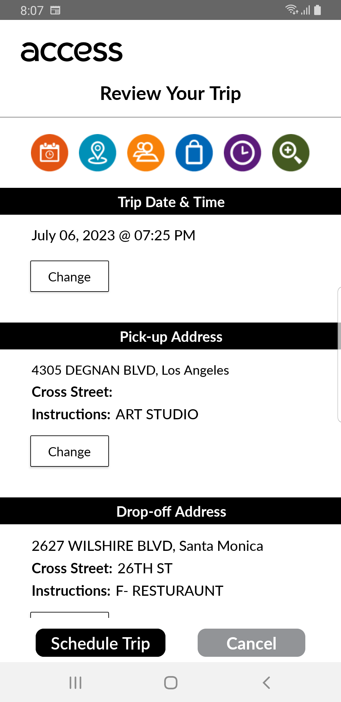The width and height of the screenshot is (341, 702).
Task: Tap the Android back navigation arrow
Action: tap(266, 683)
